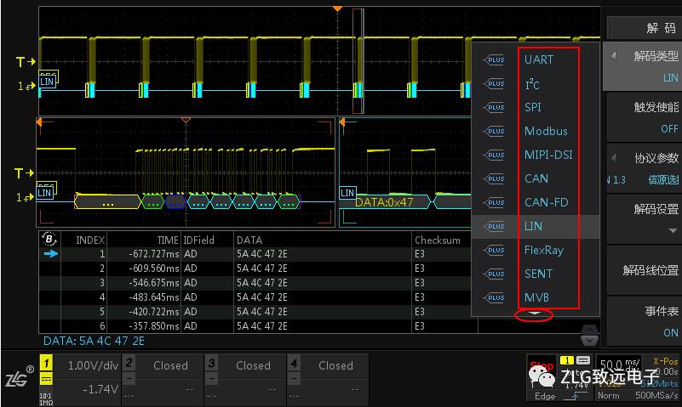Screen dimensions: 682x407
Task: Open closed channel 4
Action: 328,380
